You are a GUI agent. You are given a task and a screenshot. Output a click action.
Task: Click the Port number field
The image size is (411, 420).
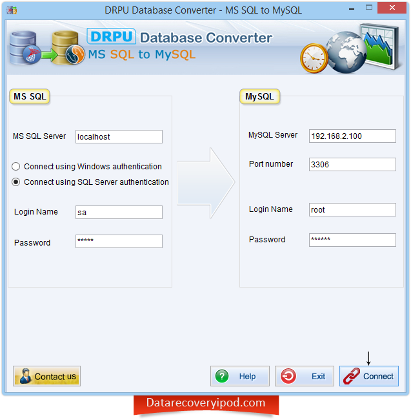(x=352, y=164)
